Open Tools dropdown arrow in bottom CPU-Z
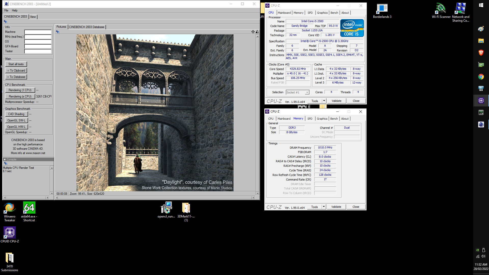The width and height of the screenshot is (489, 275). 324,207
